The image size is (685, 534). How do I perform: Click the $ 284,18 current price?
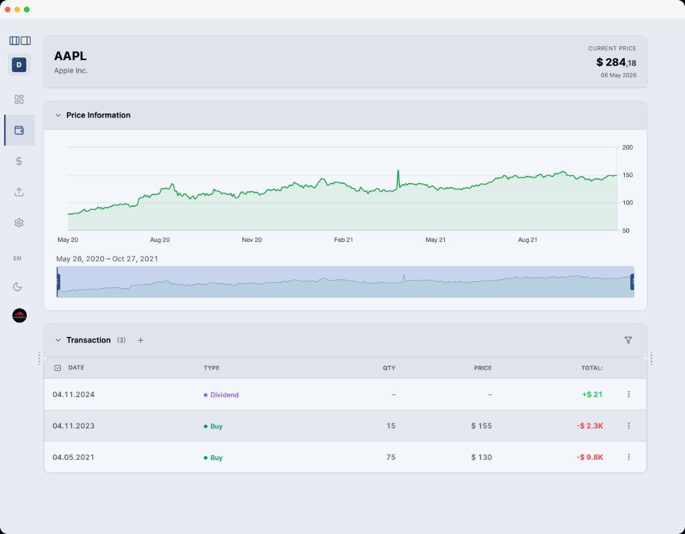pos(616,62)
